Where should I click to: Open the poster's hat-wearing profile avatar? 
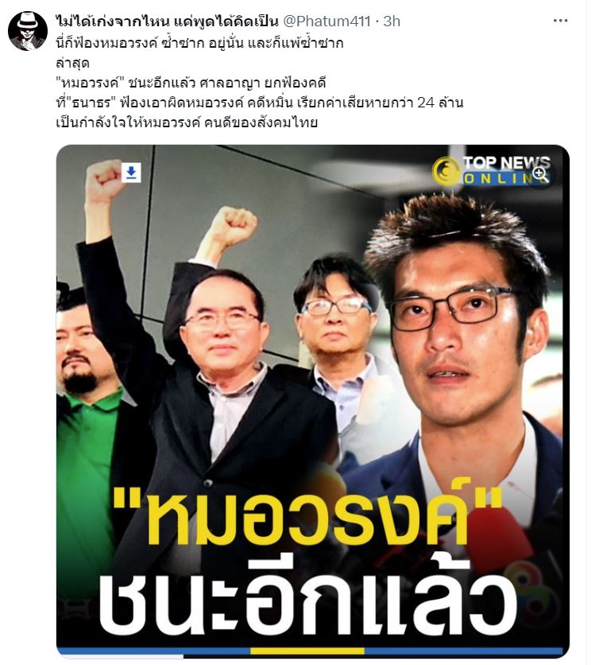(x=28, y=31)
